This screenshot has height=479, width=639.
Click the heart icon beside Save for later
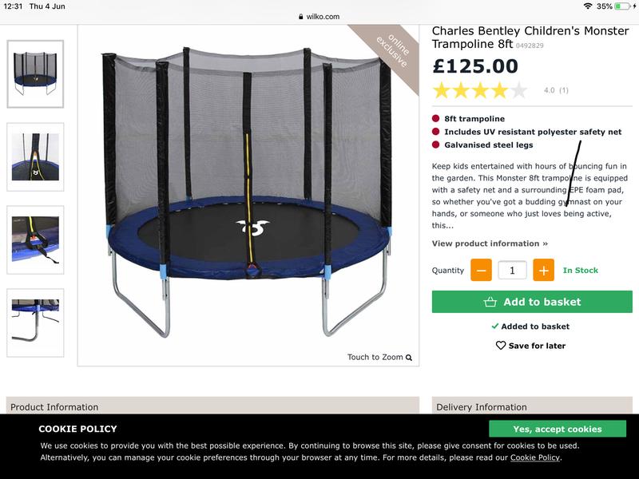pos(501,346)
